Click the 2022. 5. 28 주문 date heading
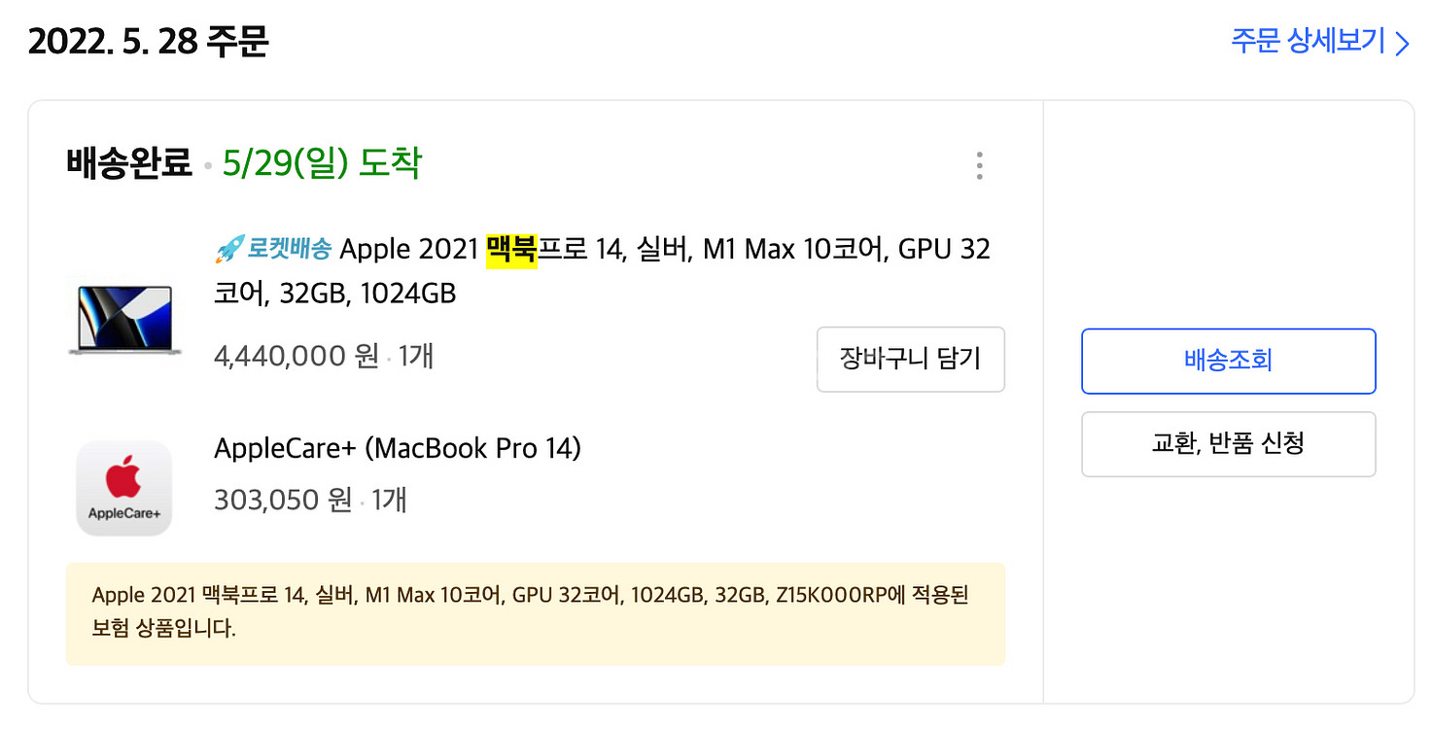 click(148, 42)
